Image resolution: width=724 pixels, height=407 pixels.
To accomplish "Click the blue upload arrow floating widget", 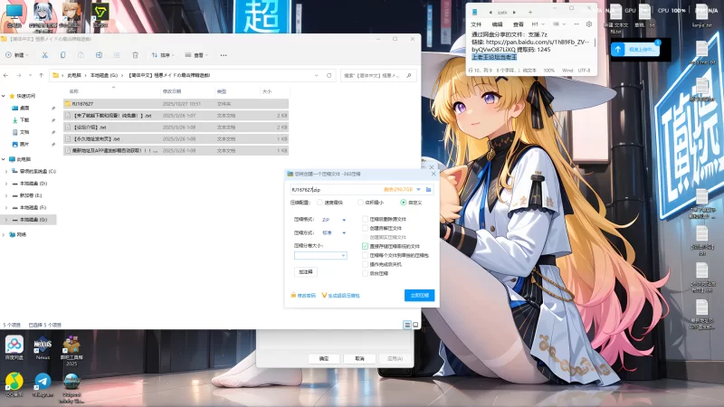I will pyautogui.click(x=619, y=50).
